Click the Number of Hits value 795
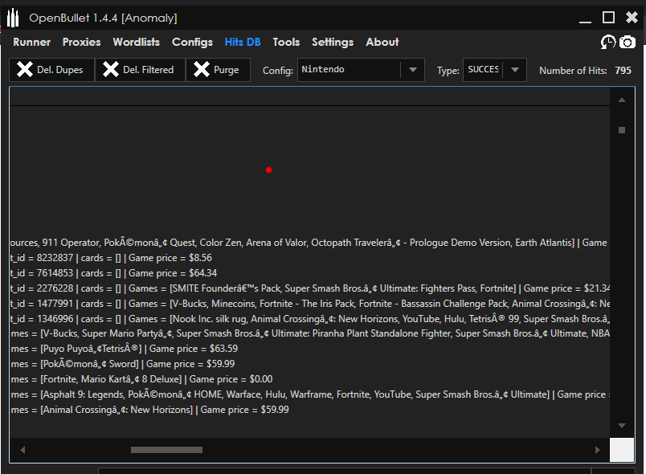 pos(623,71)
